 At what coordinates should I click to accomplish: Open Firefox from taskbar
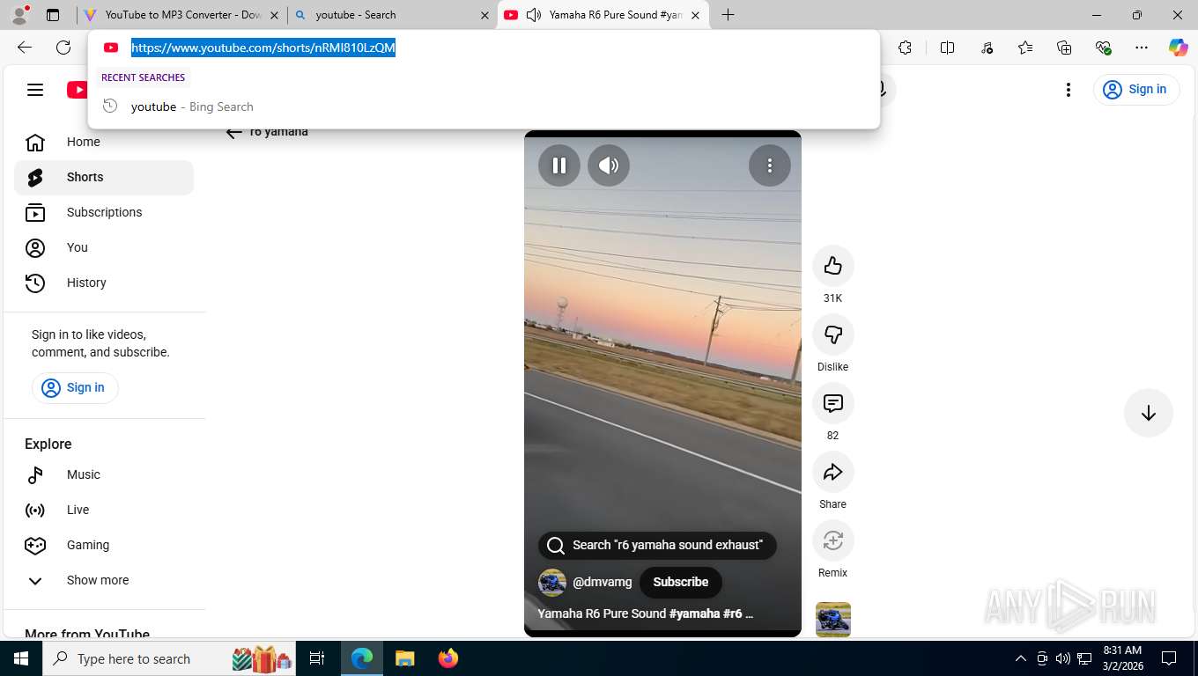[x=448, y=658]
